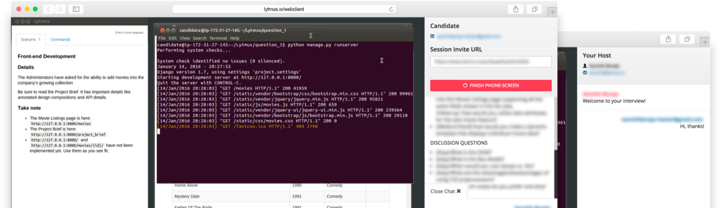Toggle the Safari sidebar button

pos(76,9)
